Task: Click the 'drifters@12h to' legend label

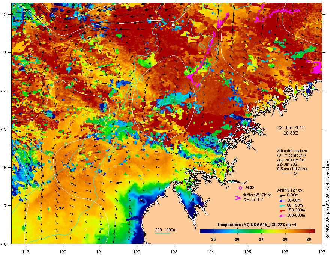Action: 257,195
